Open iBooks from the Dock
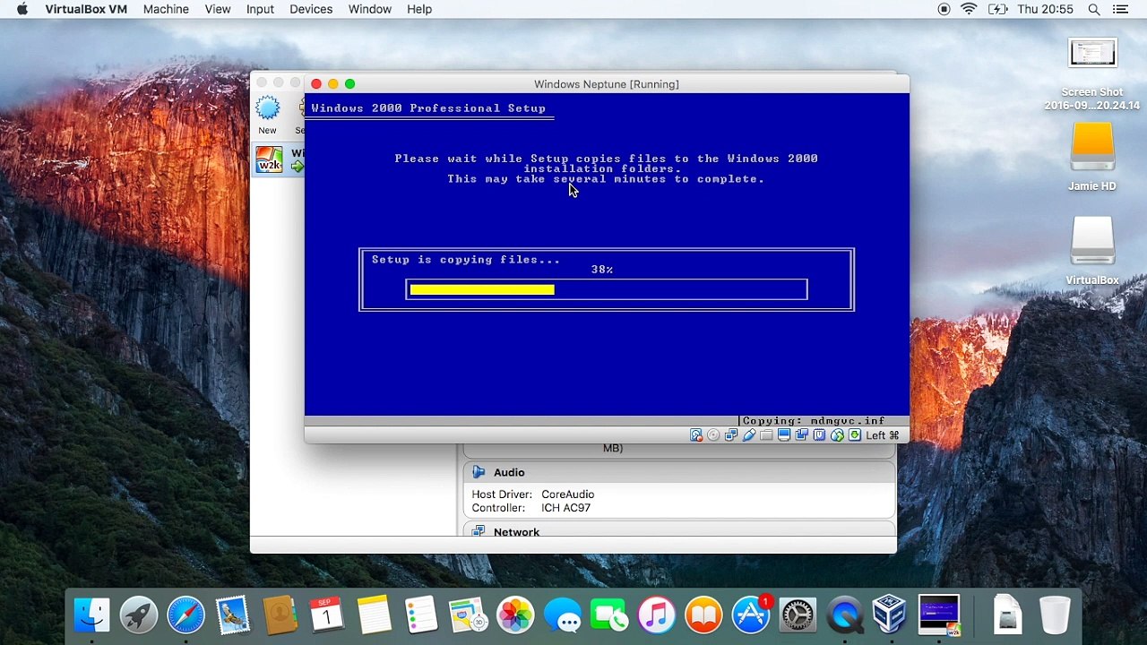 703,615
